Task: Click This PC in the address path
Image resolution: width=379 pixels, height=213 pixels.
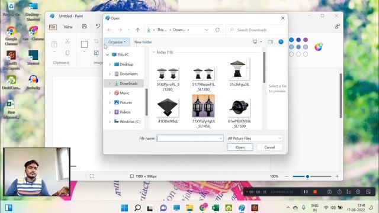Action: tap(162, 30)
